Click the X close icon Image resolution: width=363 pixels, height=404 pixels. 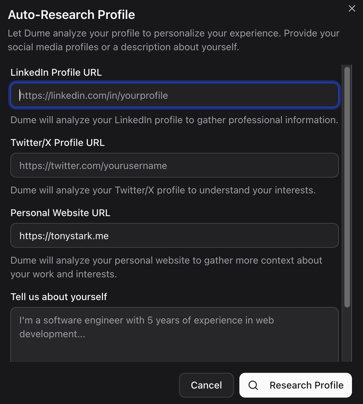[x=352, y=9]
